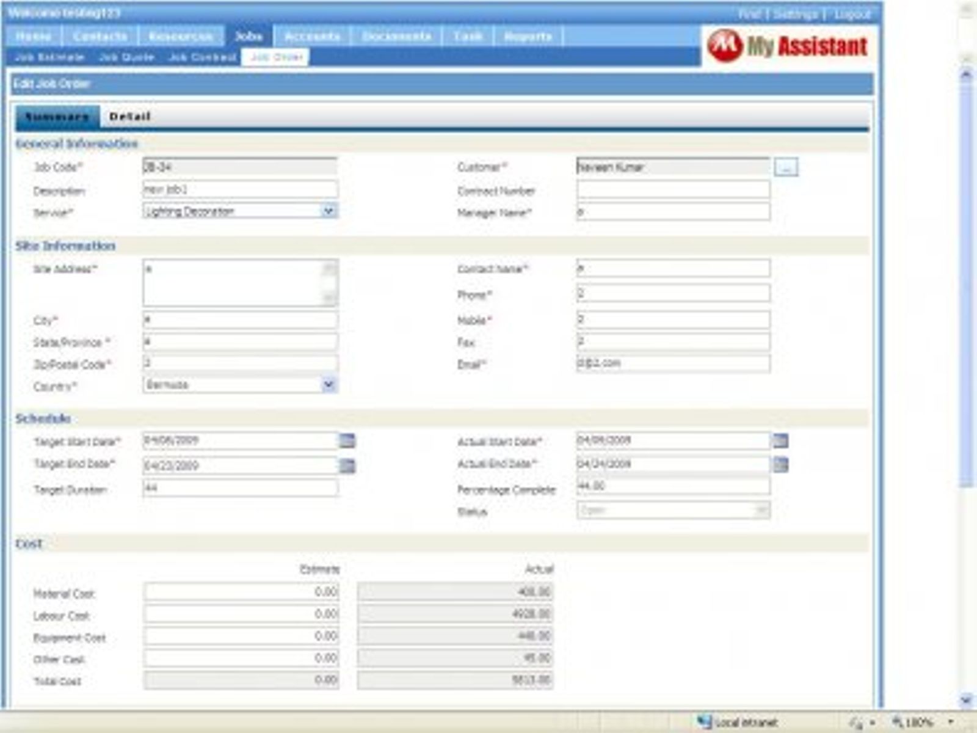Focus the Contract Number field
The width and height of the screenshot is (977, 733).
point(673,189)
